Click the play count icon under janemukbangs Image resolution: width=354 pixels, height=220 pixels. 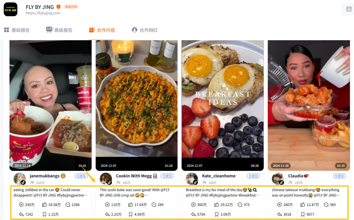[21, 205]
